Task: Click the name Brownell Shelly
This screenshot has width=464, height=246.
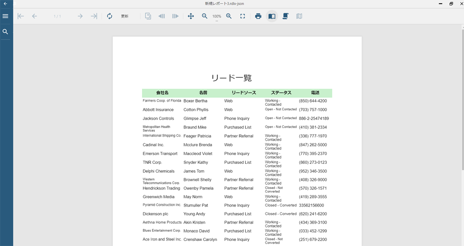Action: pos(197,180)
